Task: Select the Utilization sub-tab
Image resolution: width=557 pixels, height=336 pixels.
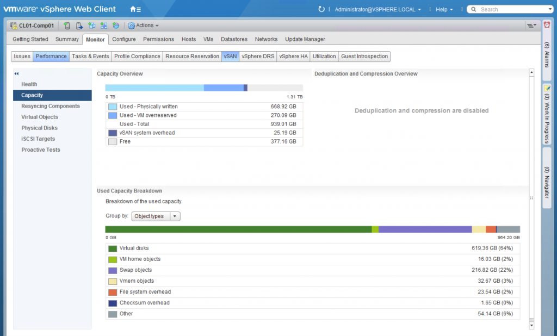Action: [x=324, y=57]
